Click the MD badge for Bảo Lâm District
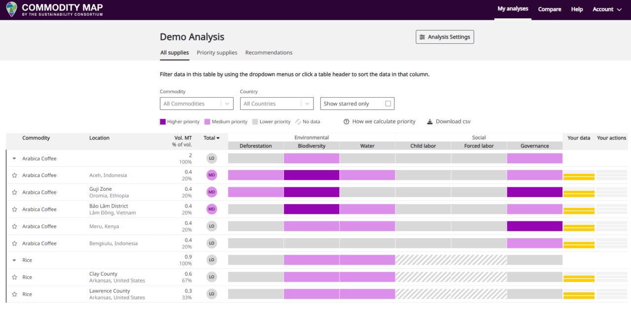The width and height of the screenshot is (631, 316). tap(211, 209)
